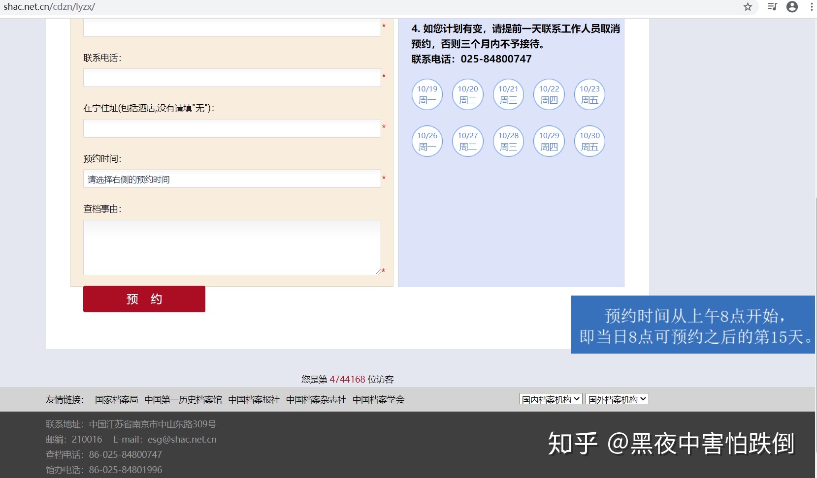Pick the 10/30 Friday appointment slot
The height and width of the screenshot is (478, 817).
(589, 141)
